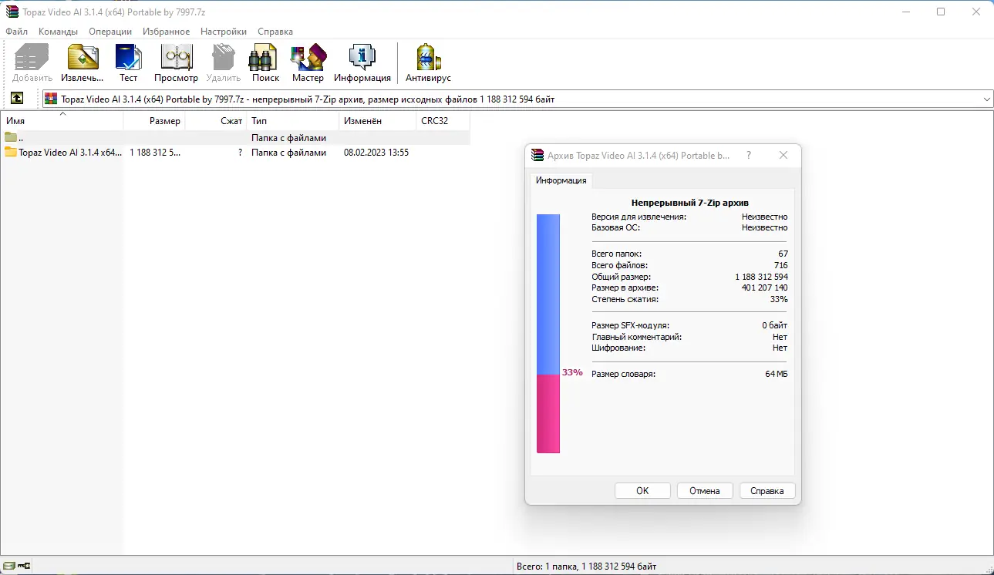Launch the Мастер (Wizard) icon
Viewport: 994px width, 575px height.
pos(308,58)
